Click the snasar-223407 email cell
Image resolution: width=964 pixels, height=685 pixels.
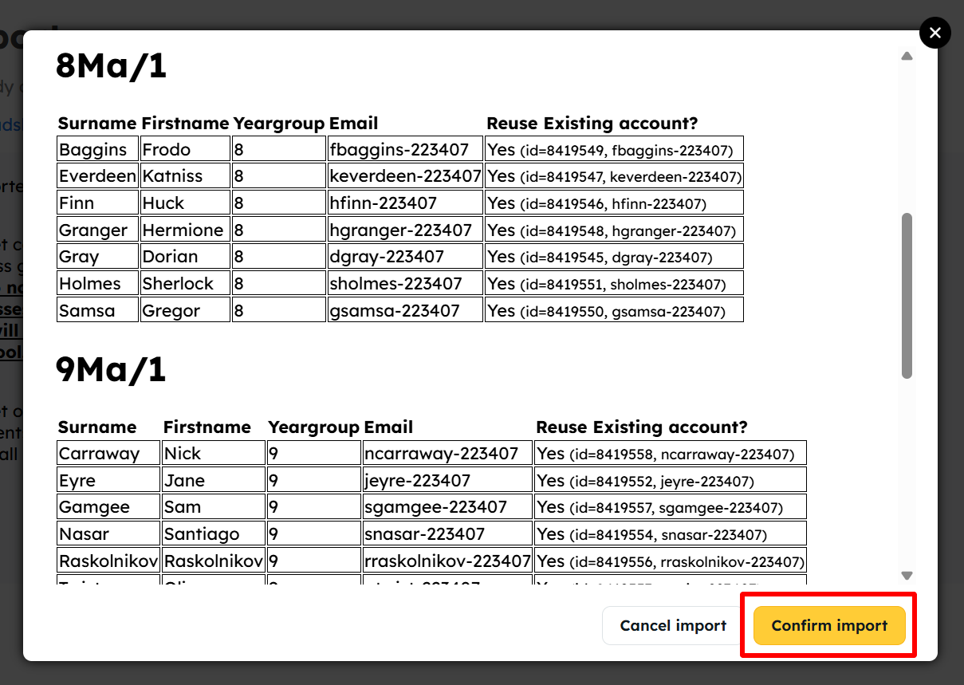tap(447, 533)
